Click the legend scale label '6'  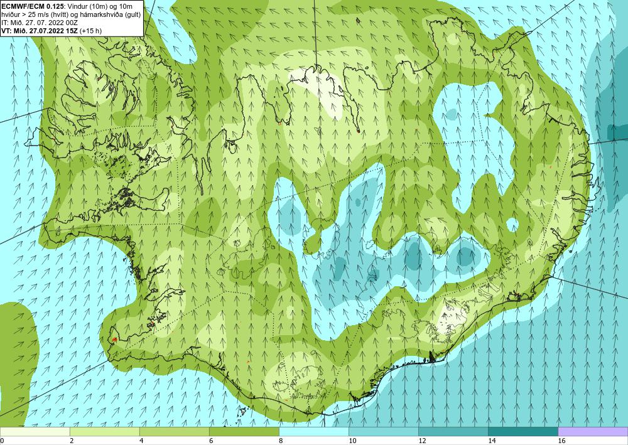[210, 441]
